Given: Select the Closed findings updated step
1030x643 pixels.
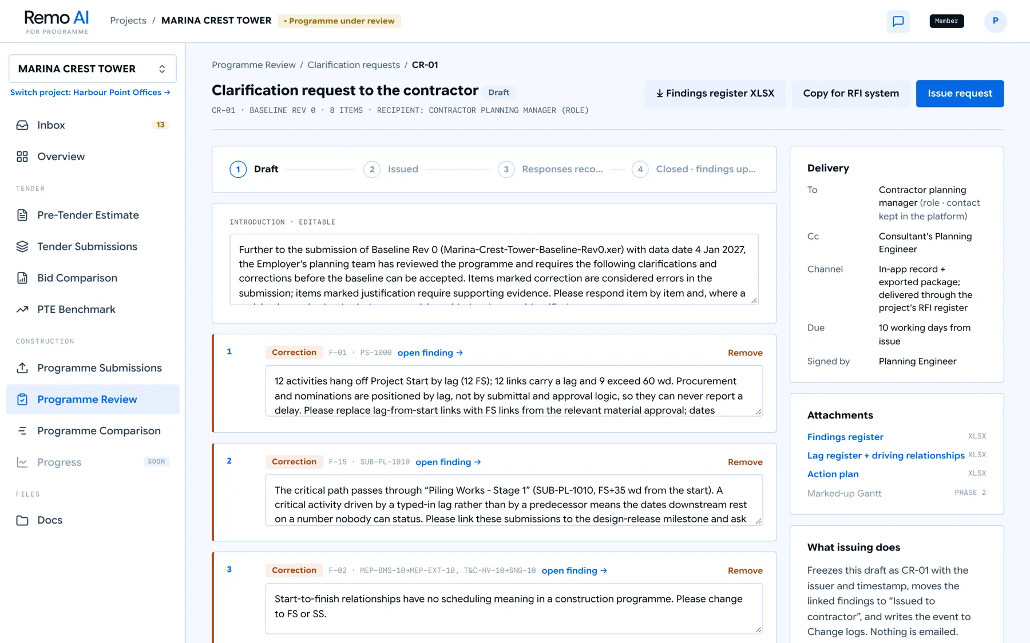Looking at the screenshot, I should (694, 169).
